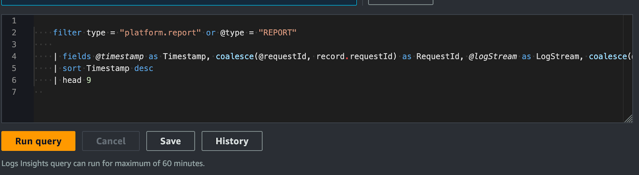This screenshot has width=639, height=175.
Task: Click line number 6 in gutter
Action: click(14, 80)
